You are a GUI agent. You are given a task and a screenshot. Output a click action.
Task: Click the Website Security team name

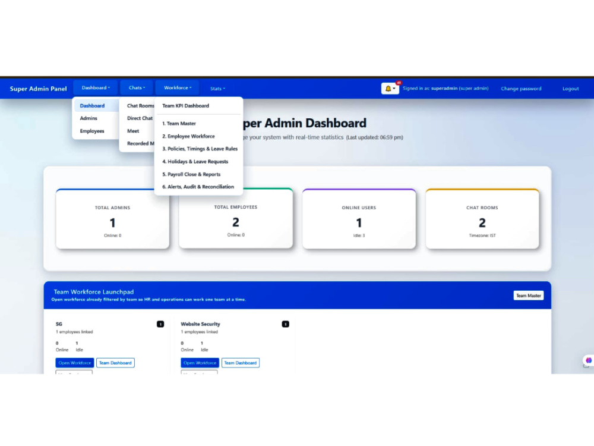200,324
